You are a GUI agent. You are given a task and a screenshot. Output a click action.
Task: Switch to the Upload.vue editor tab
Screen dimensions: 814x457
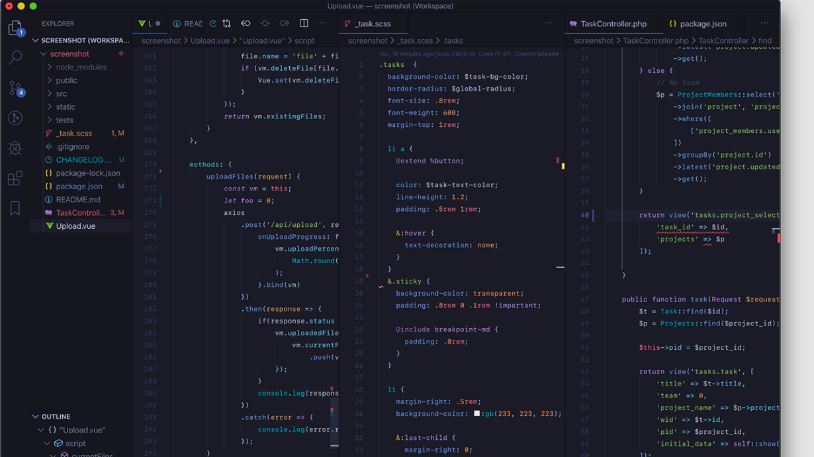pos(150,24)
